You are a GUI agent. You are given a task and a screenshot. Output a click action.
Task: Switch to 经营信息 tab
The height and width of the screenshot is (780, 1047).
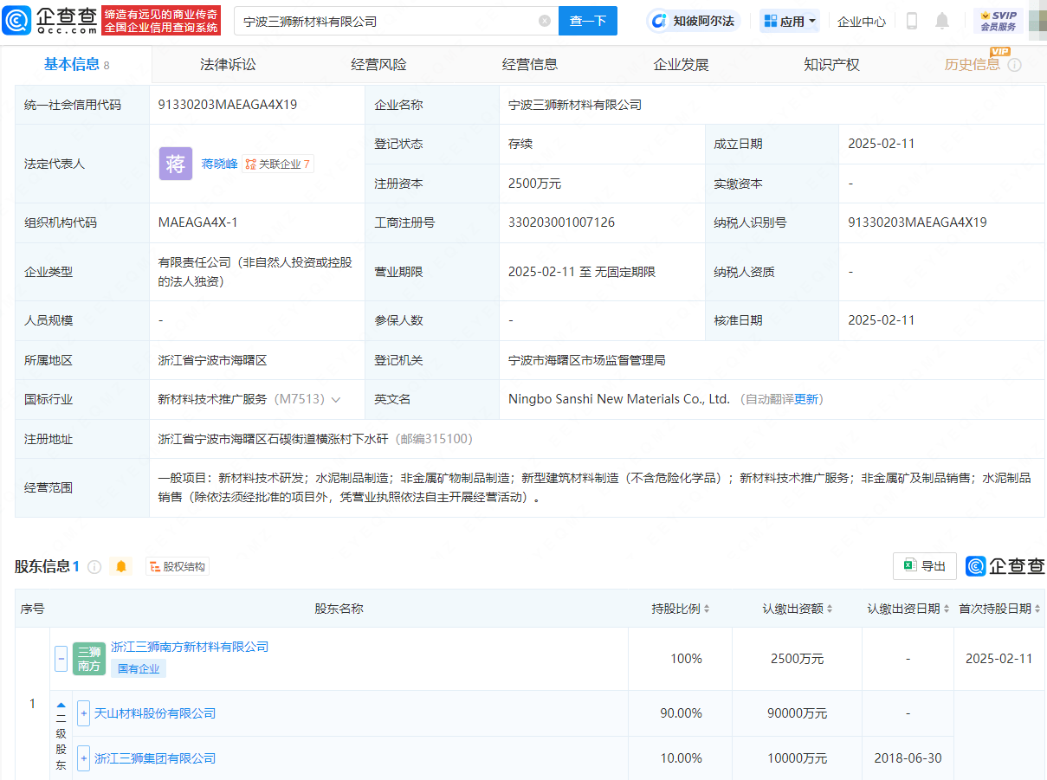coord(530,64)
